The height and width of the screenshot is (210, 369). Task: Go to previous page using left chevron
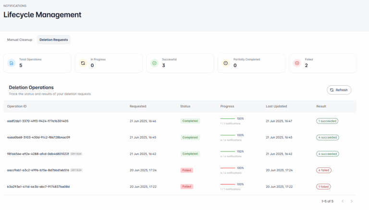(342, 201)
